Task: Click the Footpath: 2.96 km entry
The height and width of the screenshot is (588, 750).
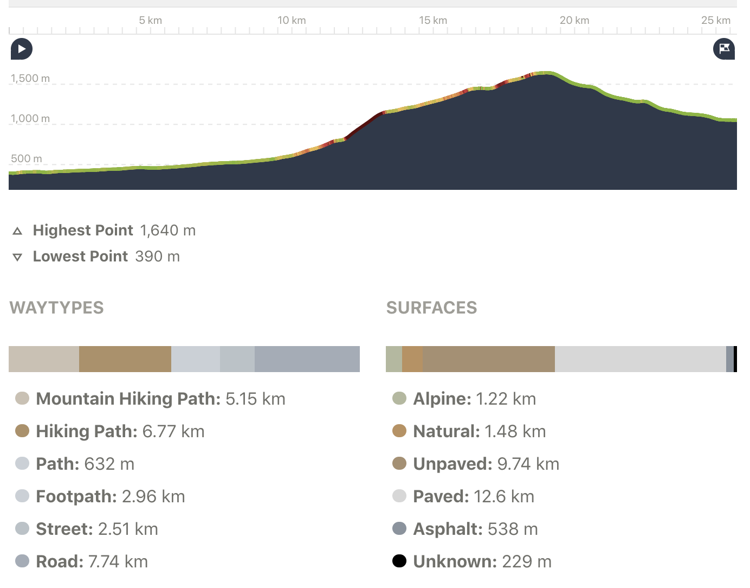Action: 111,496
